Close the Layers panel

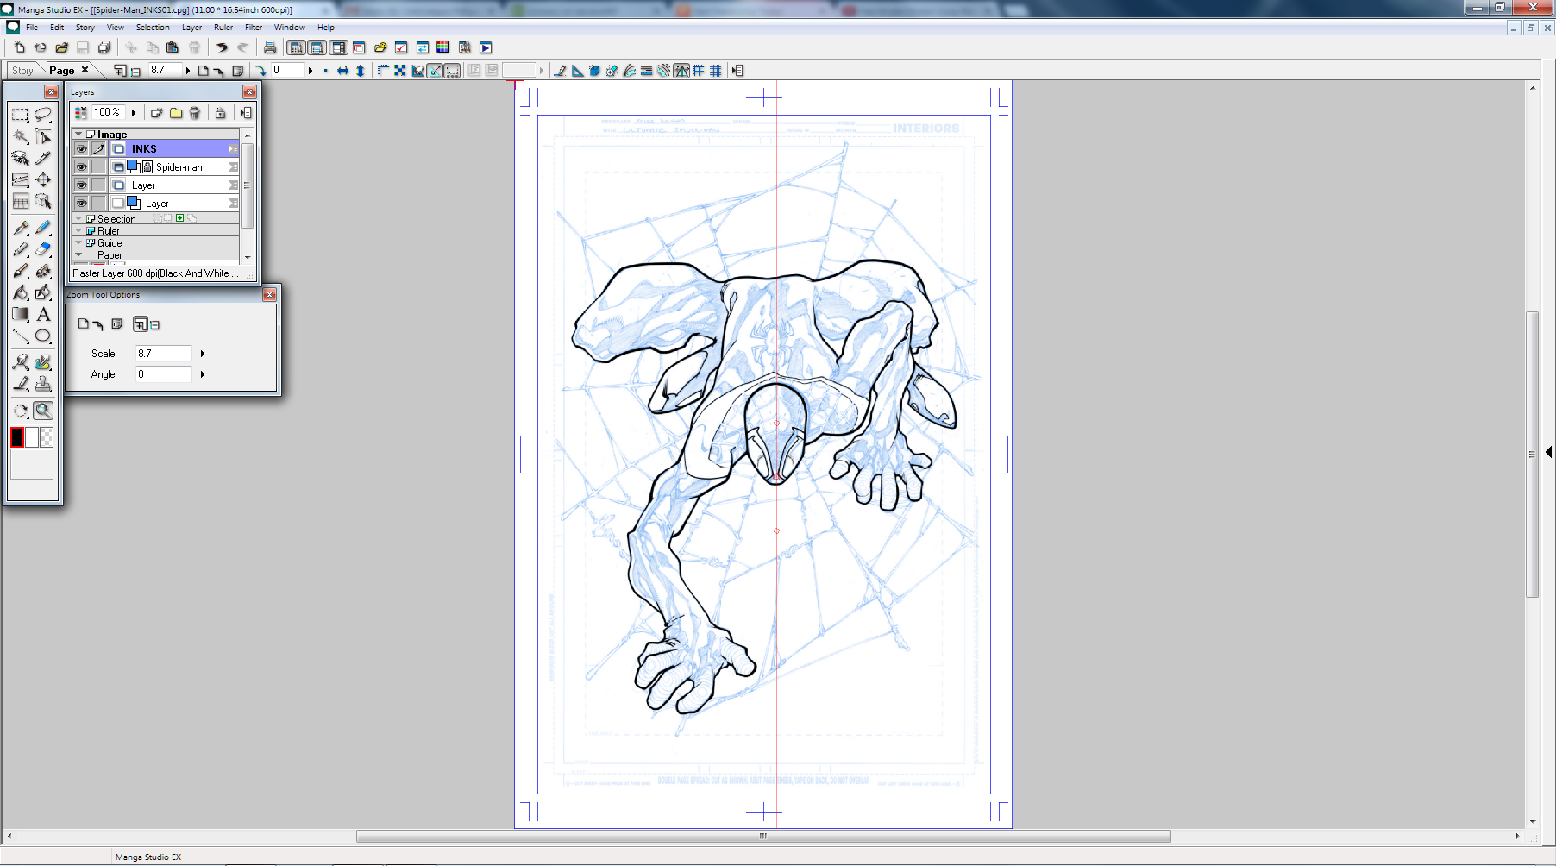(x=249, y=92)
